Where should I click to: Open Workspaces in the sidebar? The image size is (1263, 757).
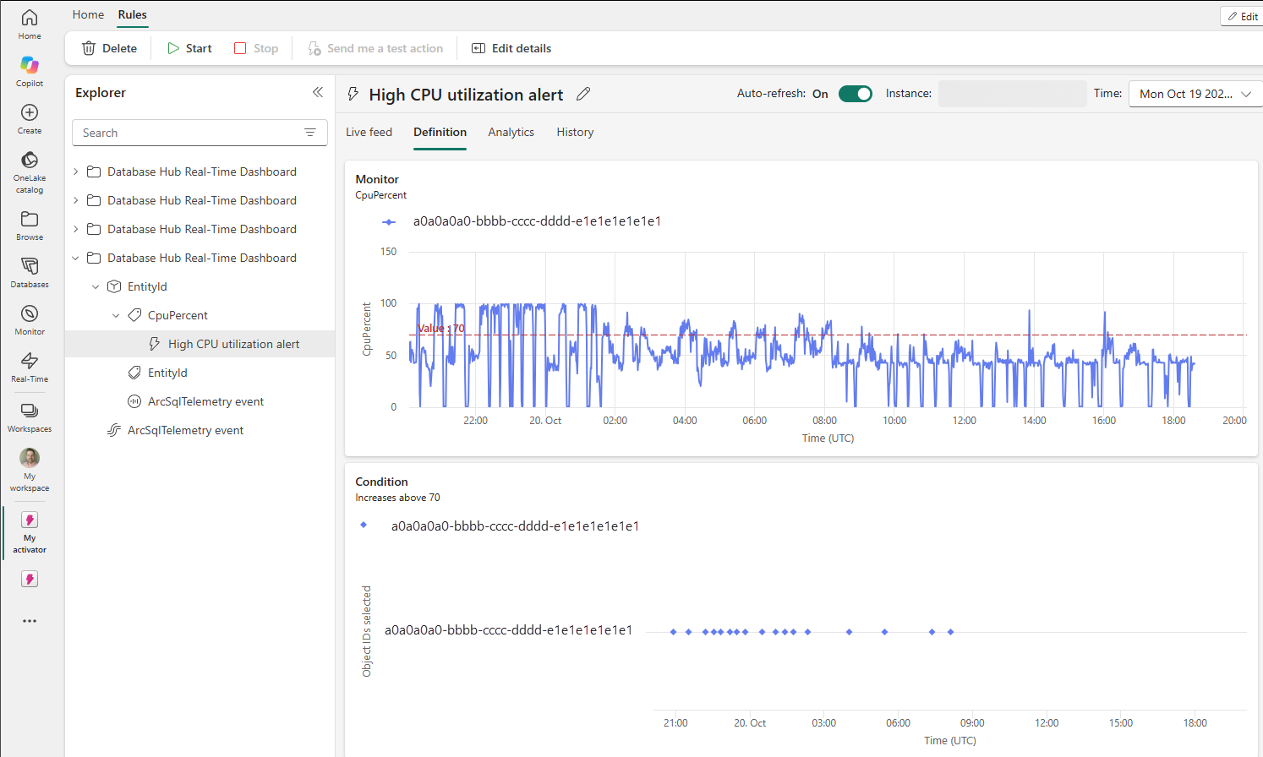point(30,417)
